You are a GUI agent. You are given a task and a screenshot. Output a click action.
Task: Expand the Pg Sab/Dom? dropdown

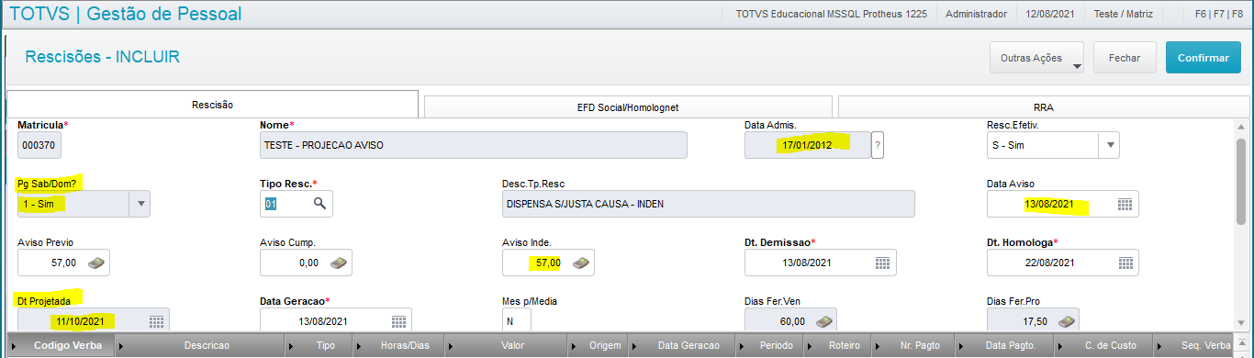tap(140, 204)
